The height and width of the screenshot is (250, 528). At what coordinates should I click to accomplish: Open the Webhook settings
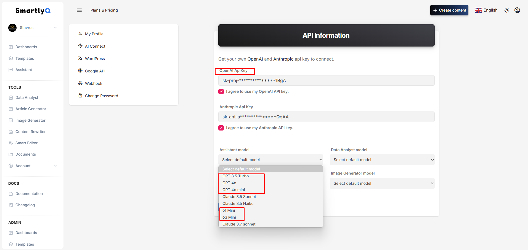(94, 83)
